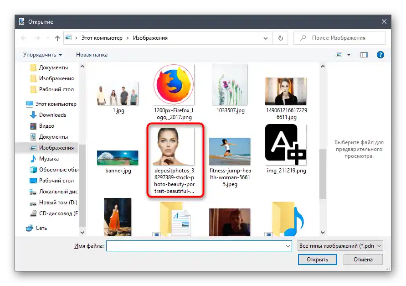Open Новый том (D:) drive

54,203
